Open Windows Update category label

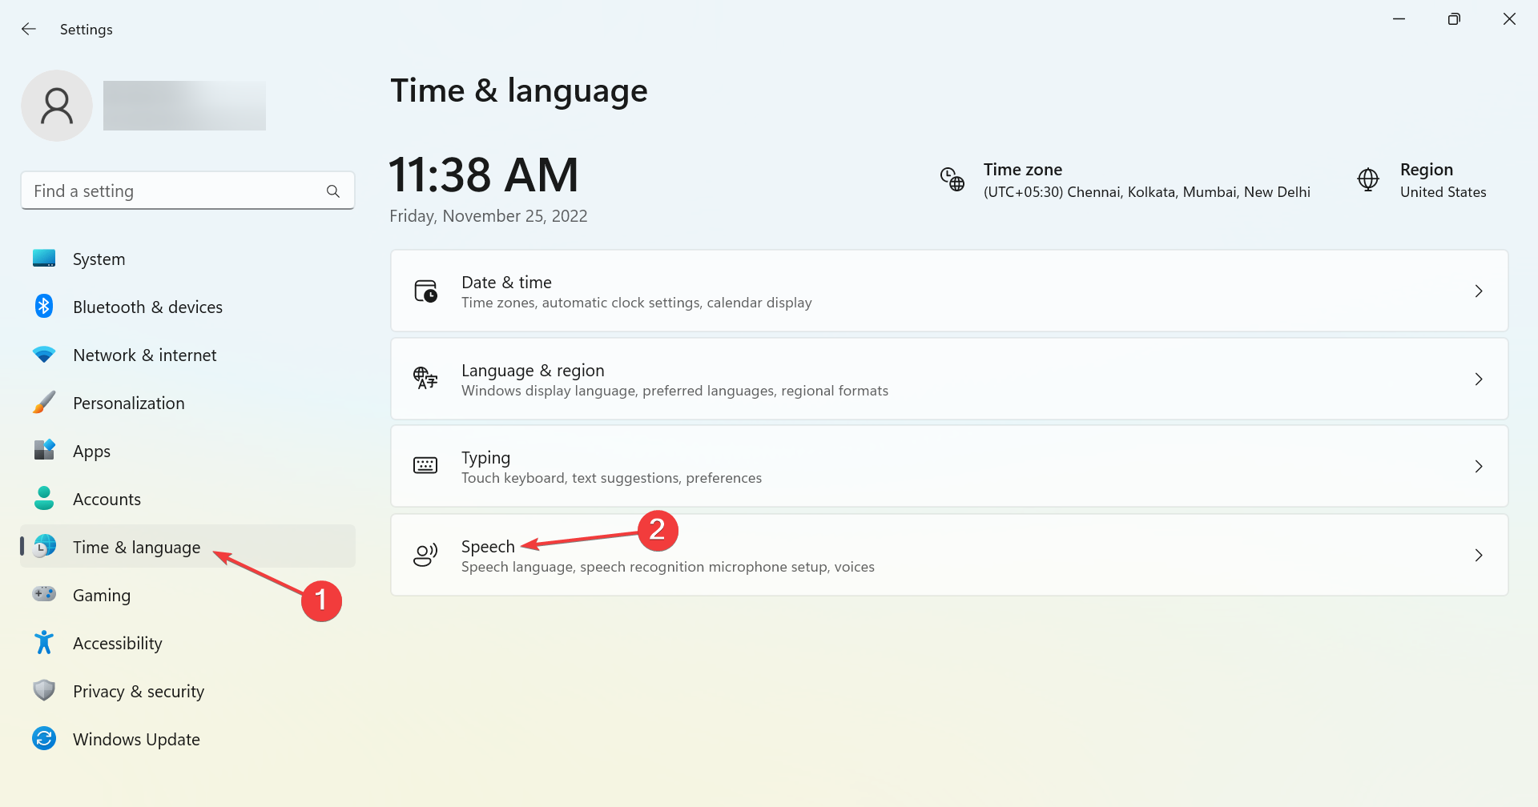click(136, 739)
